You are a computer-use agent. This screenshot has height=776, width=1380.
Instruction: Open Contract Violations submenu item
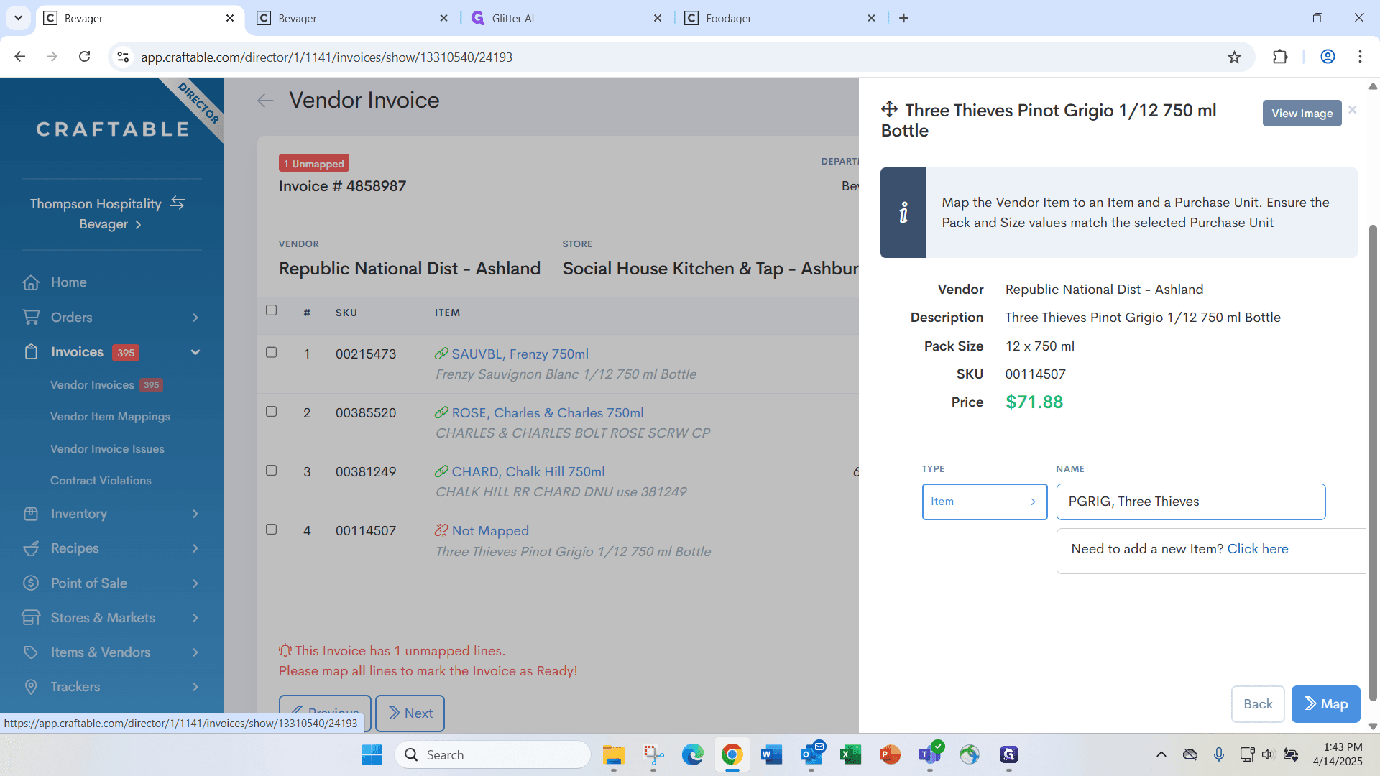pyautogui.click(x=101, y=481)
